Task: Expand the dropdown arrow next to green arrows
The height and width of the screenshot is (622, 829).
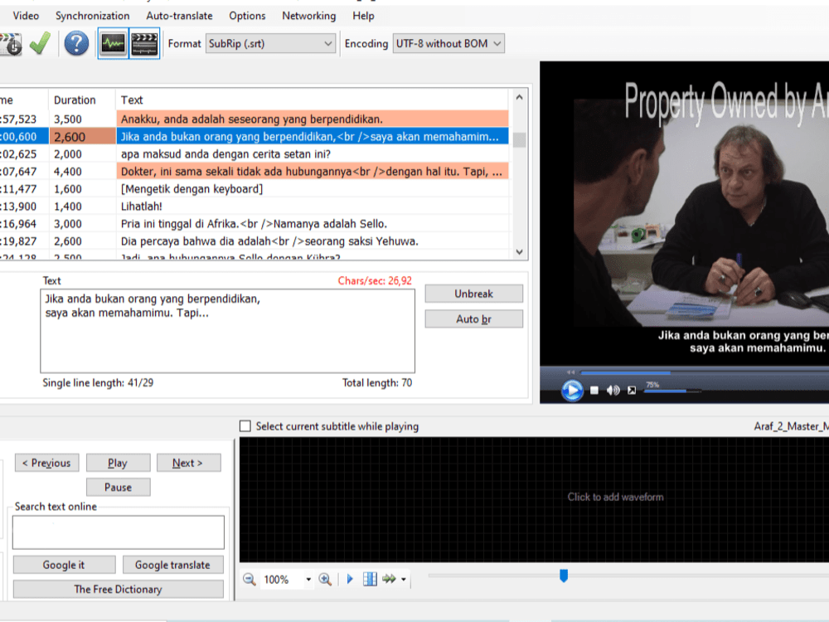Action: tap(404, 580)
